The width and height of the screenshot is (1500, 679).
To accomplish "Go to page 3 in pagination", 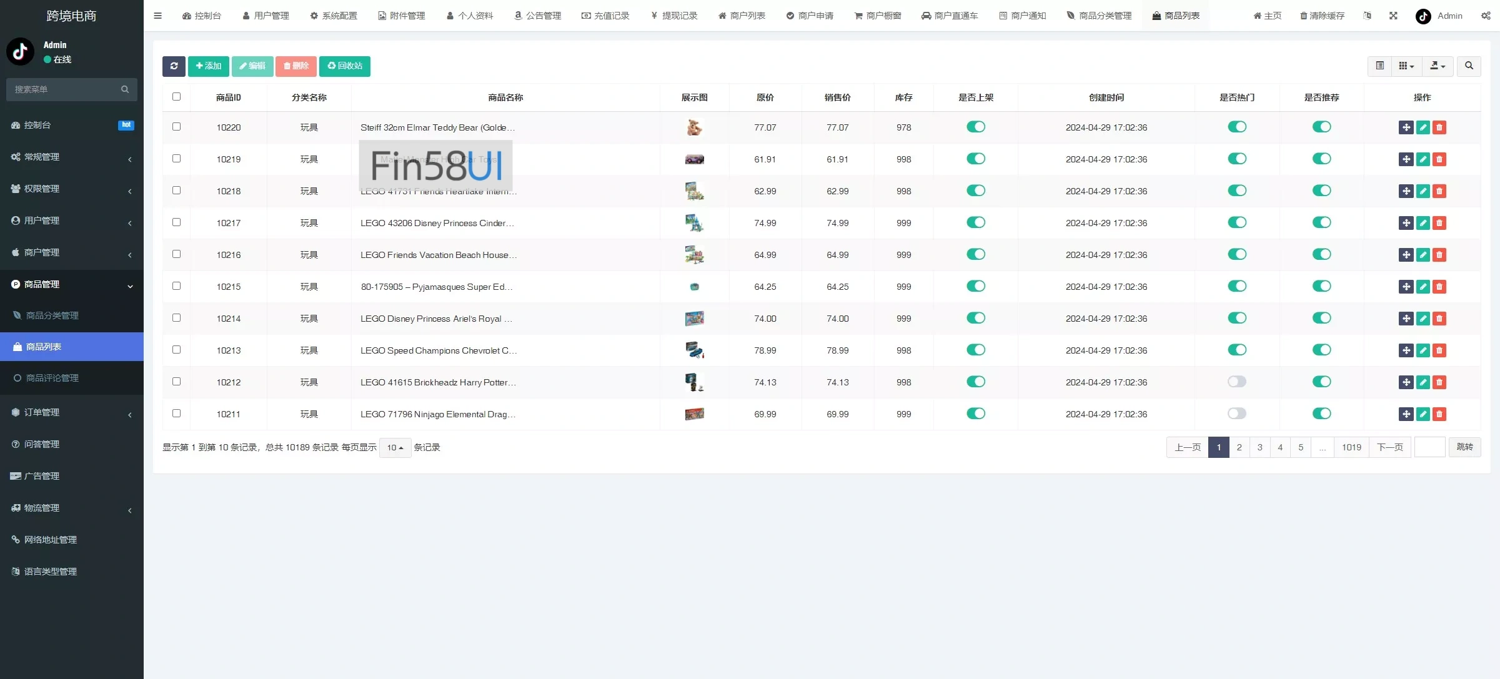I will 1259,447.
